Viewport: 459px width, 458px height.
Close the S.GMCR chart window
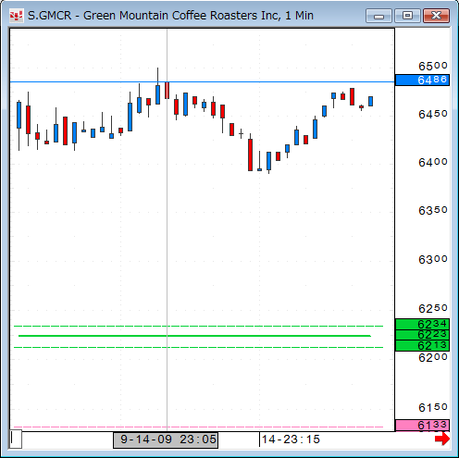pyautogui.click(x=436, y=16)
